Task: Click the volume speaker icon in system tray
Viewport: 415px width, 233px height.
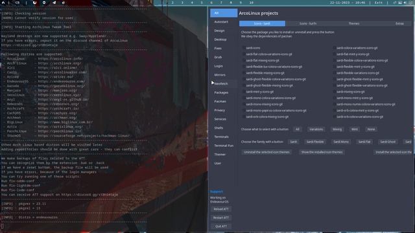Action: 405,3
